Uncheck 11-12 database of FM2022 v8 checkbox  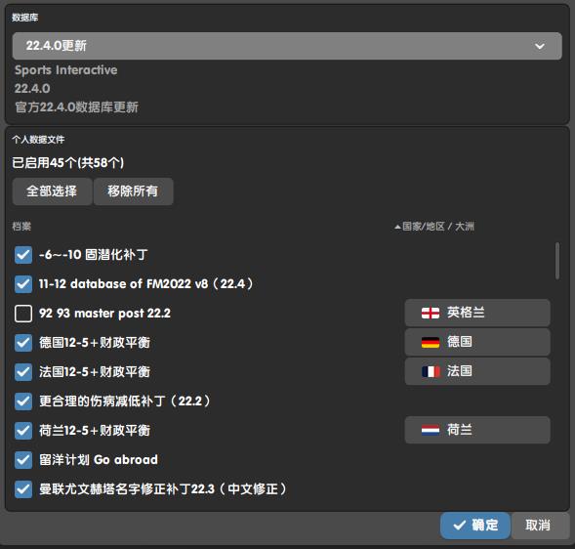(x=23, y=284)
